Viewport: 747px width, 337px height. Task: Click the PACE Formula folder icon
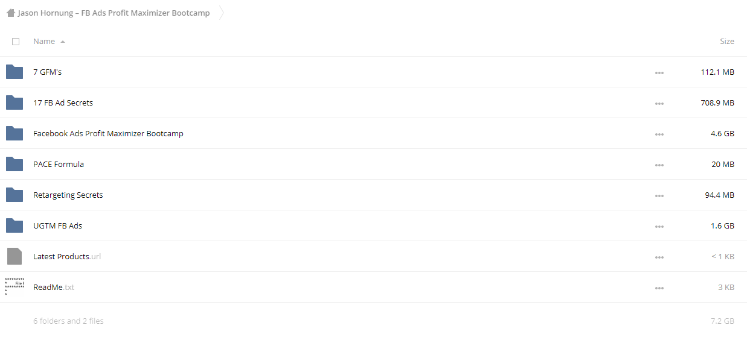pyautogui.click(x=14, y=164)
